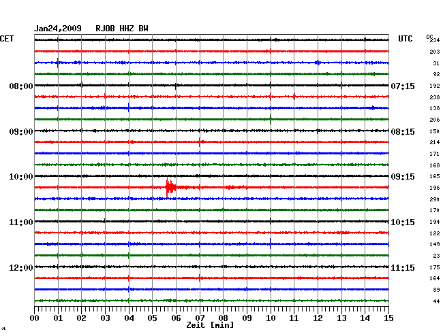Click x-axis minute tick label "13"
This screenshot has width=443, height=336.
coord(341,318)
